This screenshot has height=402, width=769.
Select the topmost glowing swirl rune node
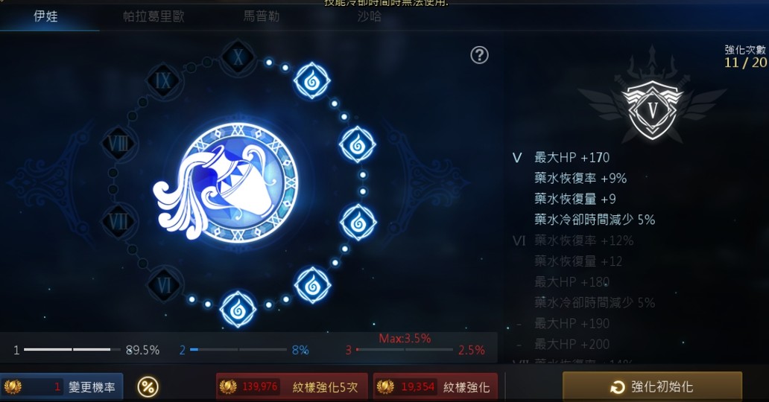(x=312, y=81)
